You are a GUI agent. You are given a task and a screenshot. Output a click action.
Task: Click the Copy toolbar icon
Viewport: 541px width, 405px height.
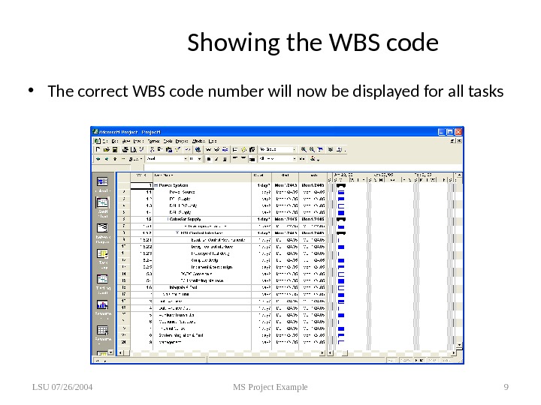click(x=160, y=149)
